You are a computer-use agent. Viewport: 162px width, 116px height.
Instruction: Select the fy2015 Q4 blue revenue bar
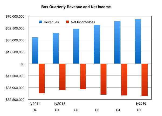(x=117, y=42)
